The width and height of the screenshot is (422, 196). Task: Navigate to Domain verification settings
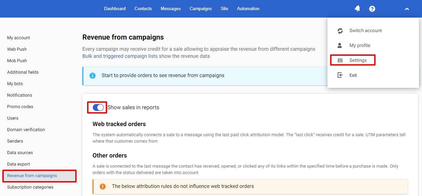click(26, 130)
